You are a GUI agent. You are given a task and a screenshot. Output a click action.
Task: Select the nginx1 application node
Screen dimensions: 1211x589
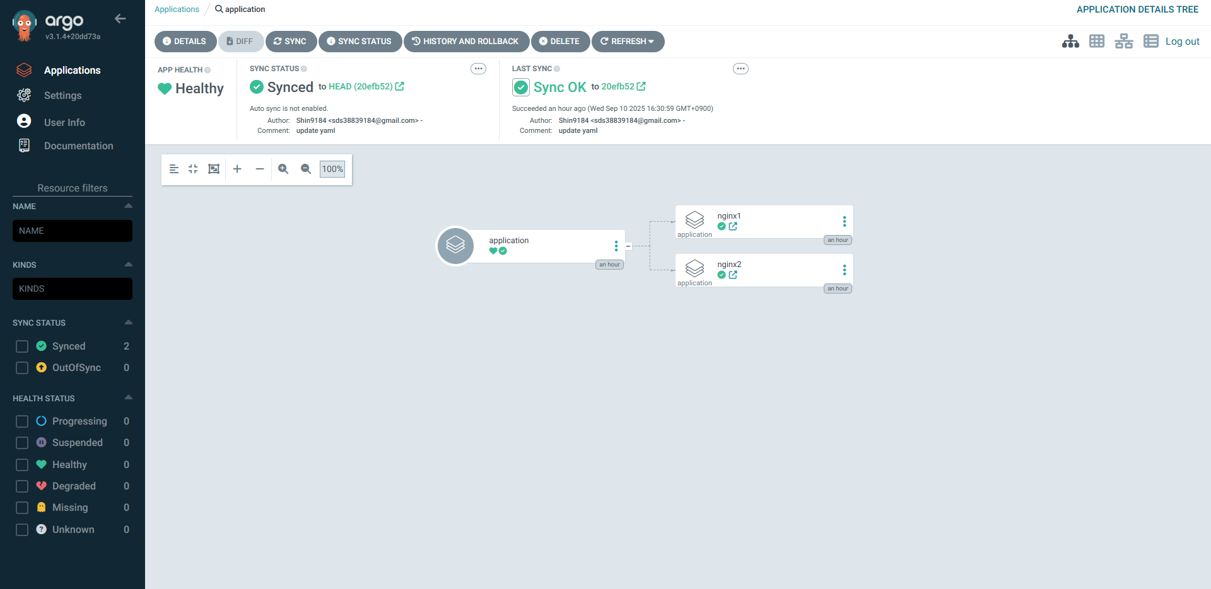[764, 222]
